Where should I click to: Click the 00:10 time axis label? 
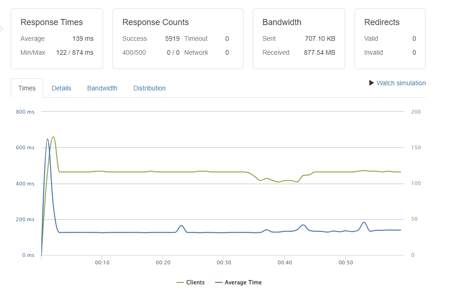click(102, 262)
